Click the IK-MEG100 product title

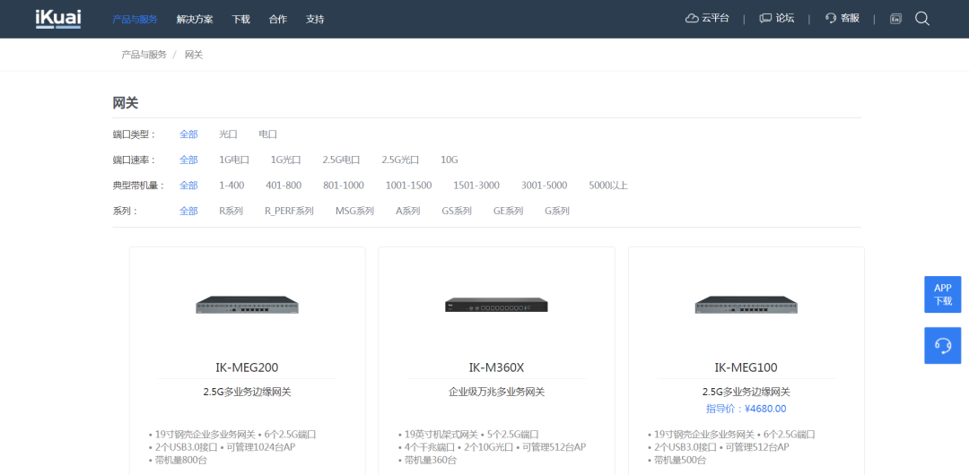pyautogui.click(x=746, y=367)
